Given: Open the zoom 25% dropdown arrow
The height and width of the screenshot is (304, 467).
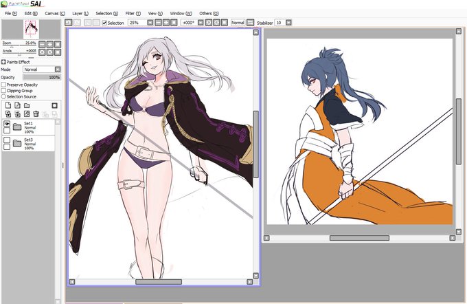Looking at the screenshot, I should tap(150, 23).
